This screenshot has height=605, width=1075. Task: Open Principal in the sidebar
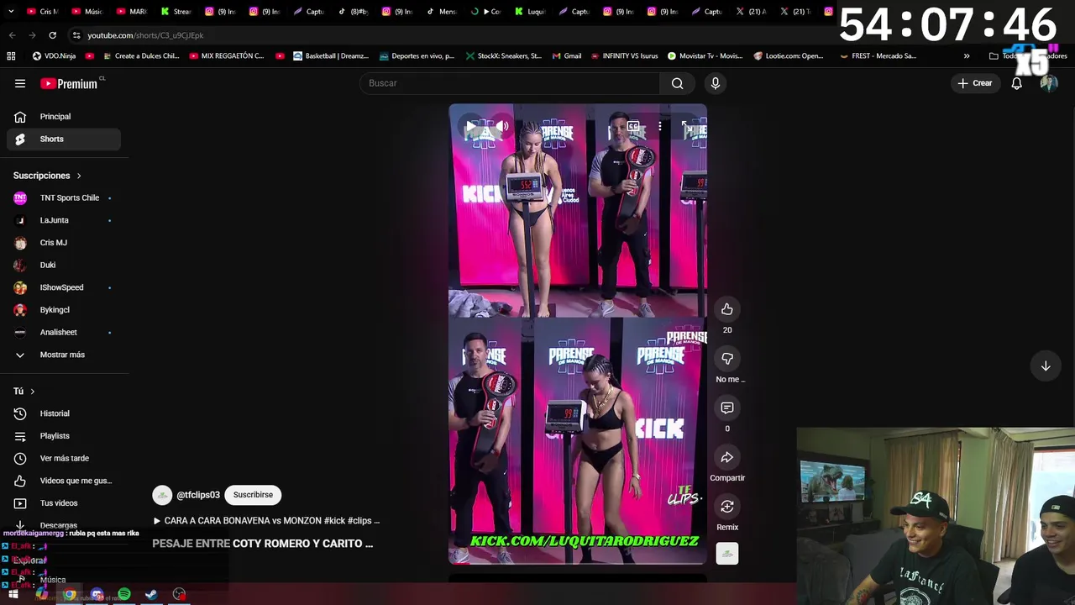tap(64, 117)
